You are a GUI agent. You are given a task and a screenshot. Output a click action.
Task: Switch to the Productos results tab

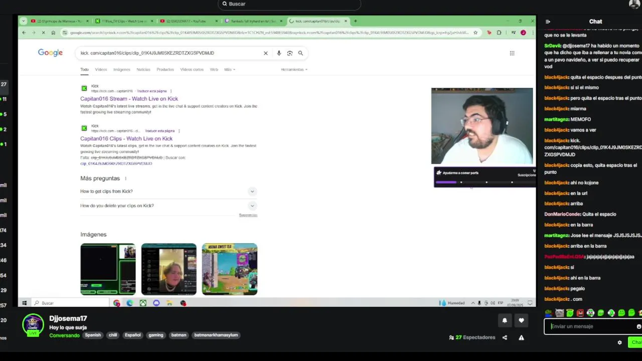coord(165,70)
